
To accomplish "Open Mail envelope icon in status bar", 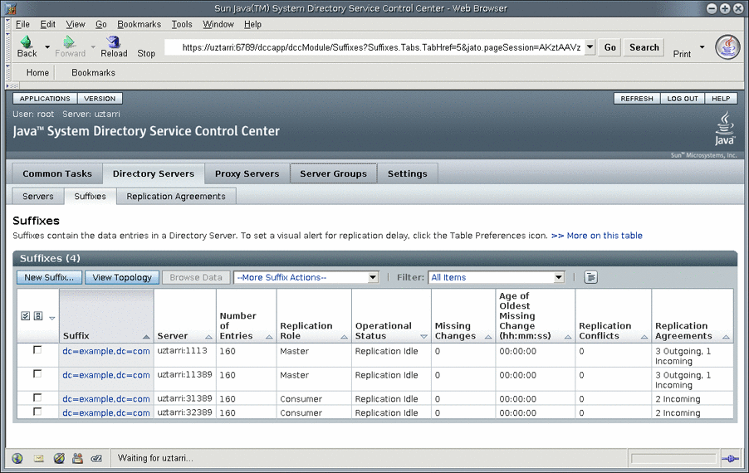I will tap(39, 458).
